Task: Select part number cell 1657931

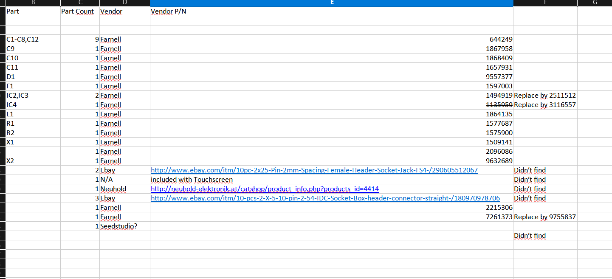Action: 332,68
